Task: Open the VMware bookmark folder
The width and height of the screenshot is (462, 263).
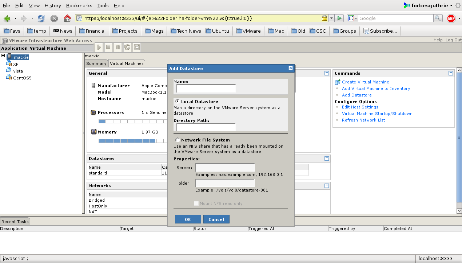Action: coord(249,31)
